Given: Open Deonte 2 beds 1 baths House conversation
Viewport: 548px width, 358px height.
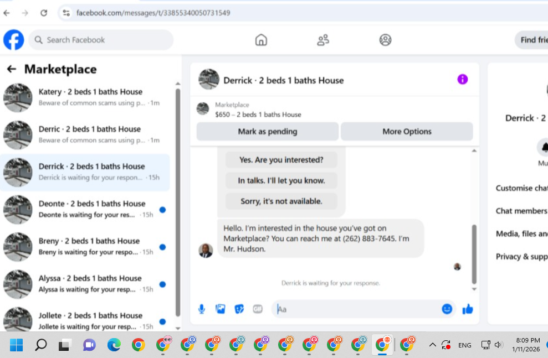Looking at the screenshot, I should [x=85, y=209].
